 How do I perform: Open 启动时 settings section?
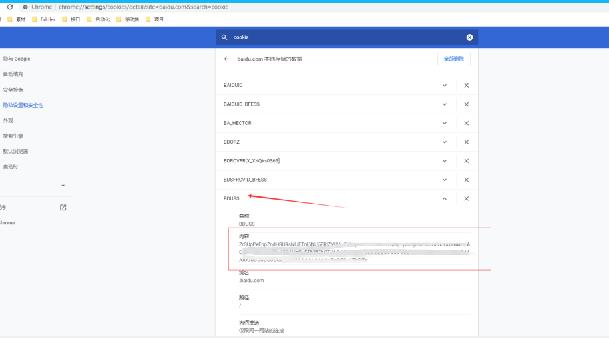tap(11, 167)
